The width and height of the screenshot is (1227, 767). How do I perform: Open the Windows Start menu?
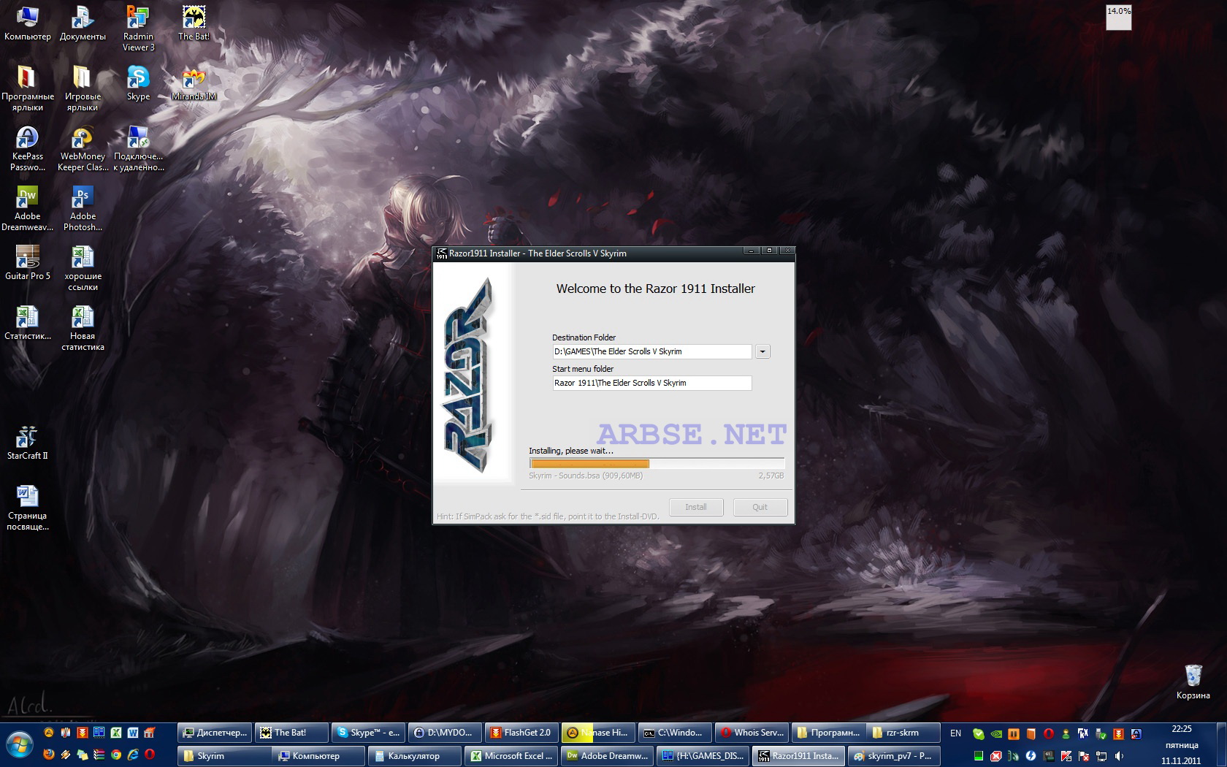pyautogui.click(x=20, y=744)
